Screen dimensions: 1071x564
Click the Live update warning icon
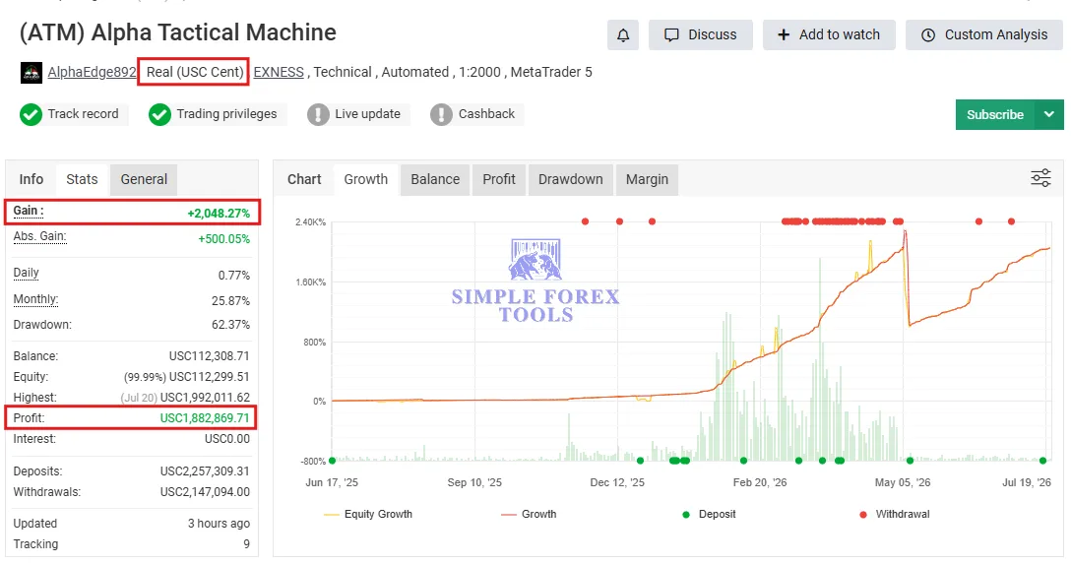[318, 115]
